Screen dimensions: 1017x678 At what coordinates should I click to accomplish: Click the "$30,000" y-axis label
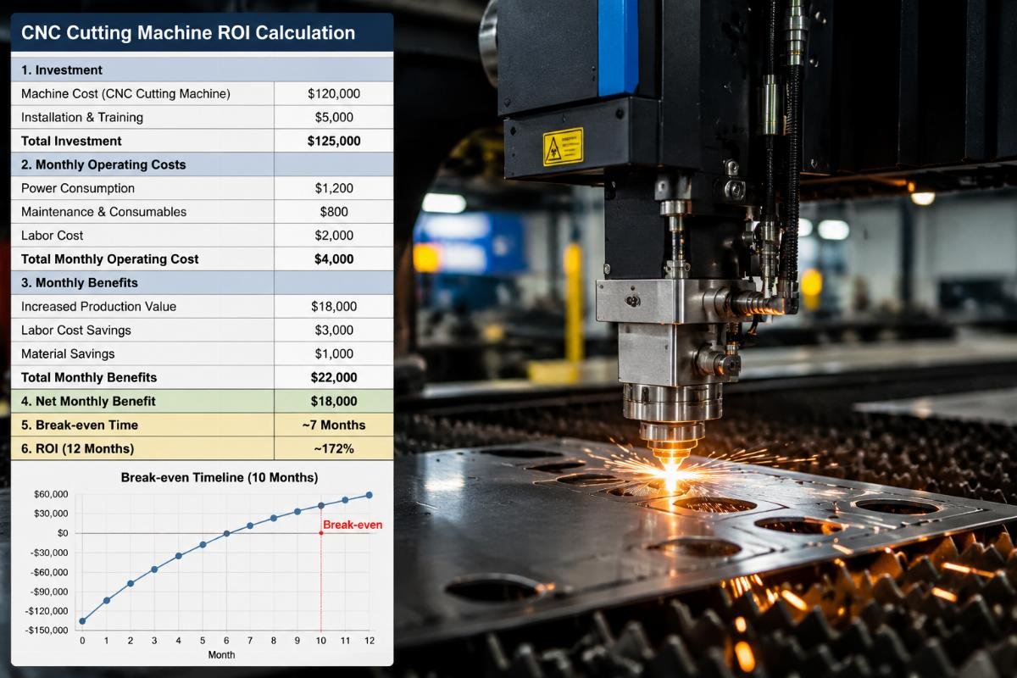tap(51, 514)
